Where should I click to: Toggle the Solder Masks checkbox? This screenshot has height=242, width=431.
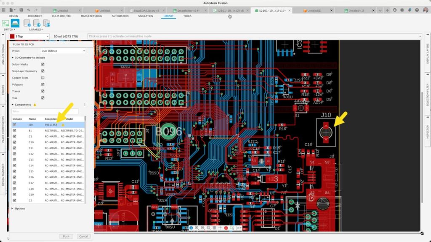coord(43,64)
